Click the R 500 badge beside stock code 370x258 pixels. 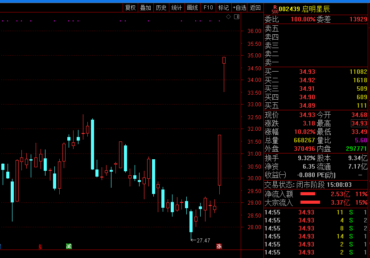pos(275,9)
